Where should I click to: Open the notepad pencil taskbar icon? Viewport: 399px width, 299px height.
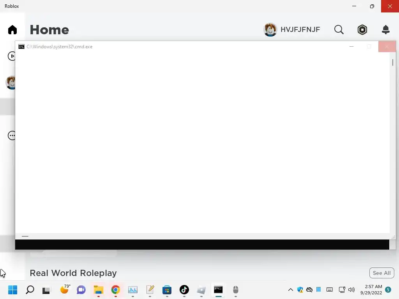(150, 289)
